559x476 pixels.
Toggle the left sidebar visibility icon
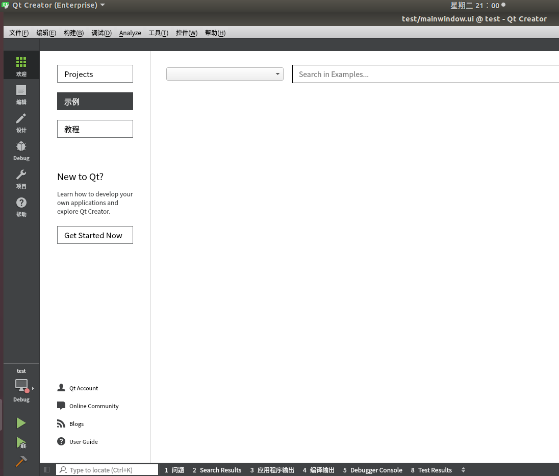point(47,469)
